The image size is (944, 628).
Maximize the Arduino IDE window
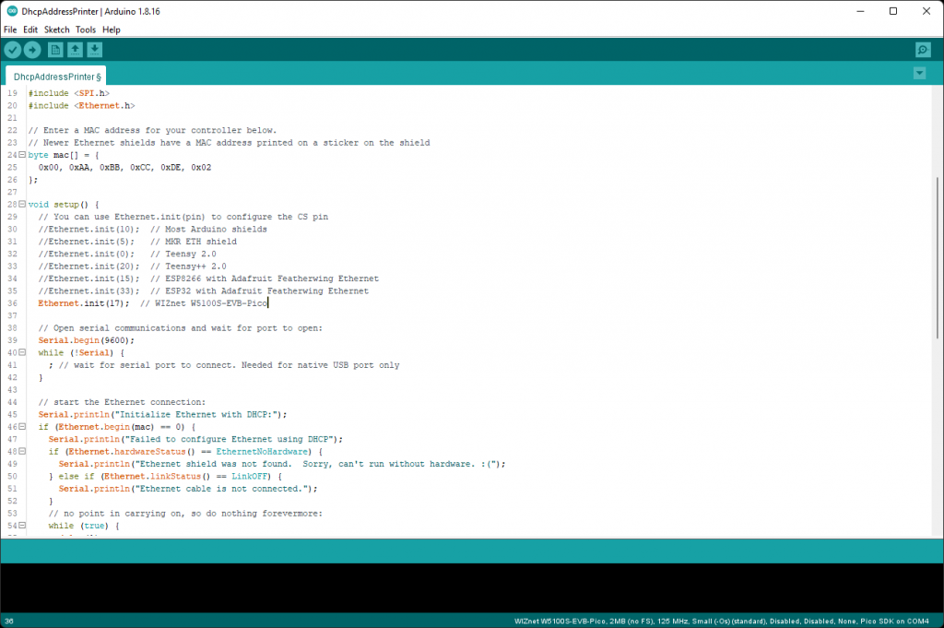[893, 11]
